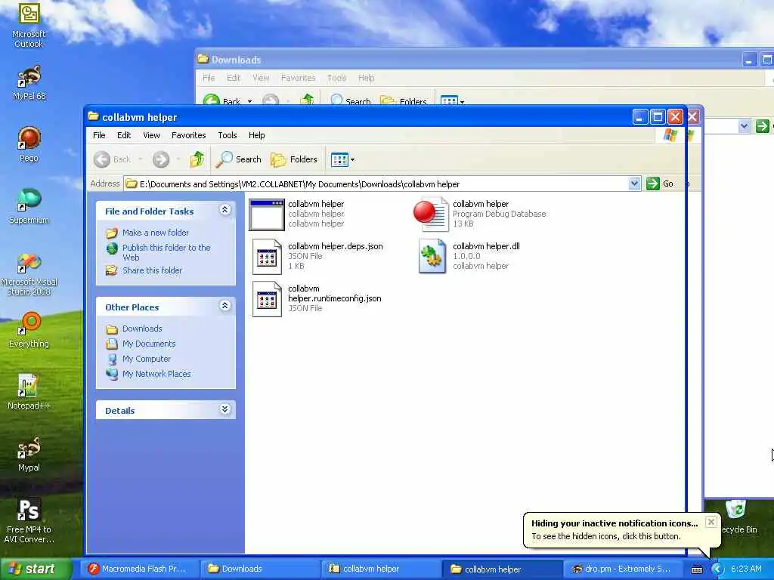The height and width of the screenshot is (580, 774).
Task: Open File menu in Downloads window
Action: [209, 78]
